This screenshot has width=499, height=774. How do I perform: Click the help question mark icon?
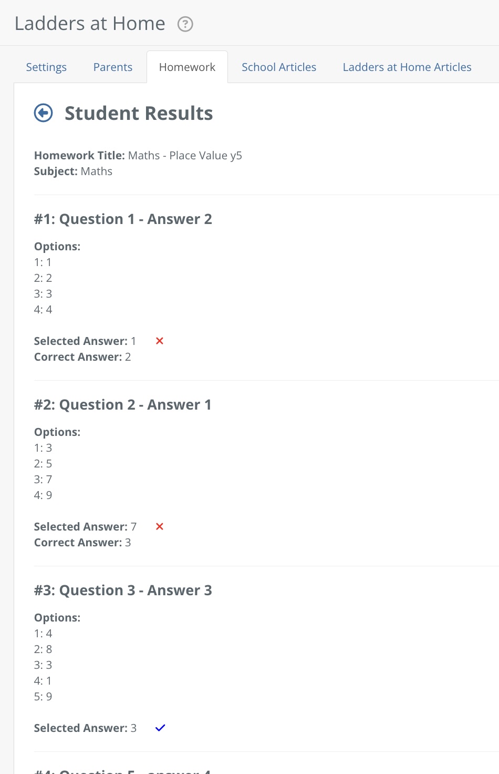185,24
